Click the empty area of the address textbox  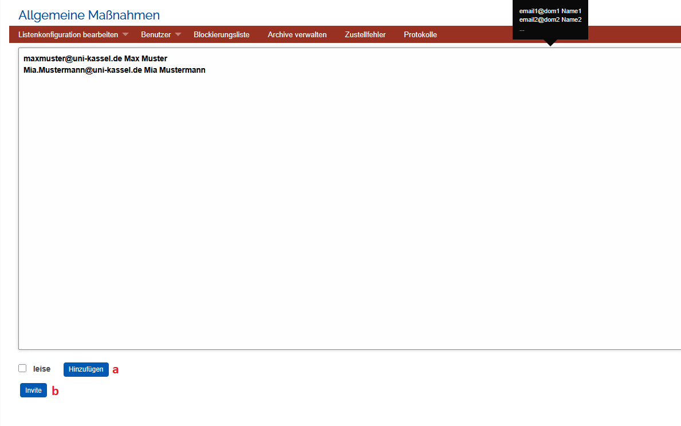pyautogui.click(x=344, y=218)
